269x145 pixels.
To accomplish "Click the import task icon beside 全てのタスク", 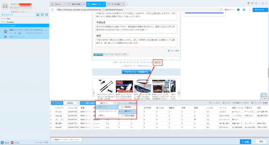I will point(38,15).
